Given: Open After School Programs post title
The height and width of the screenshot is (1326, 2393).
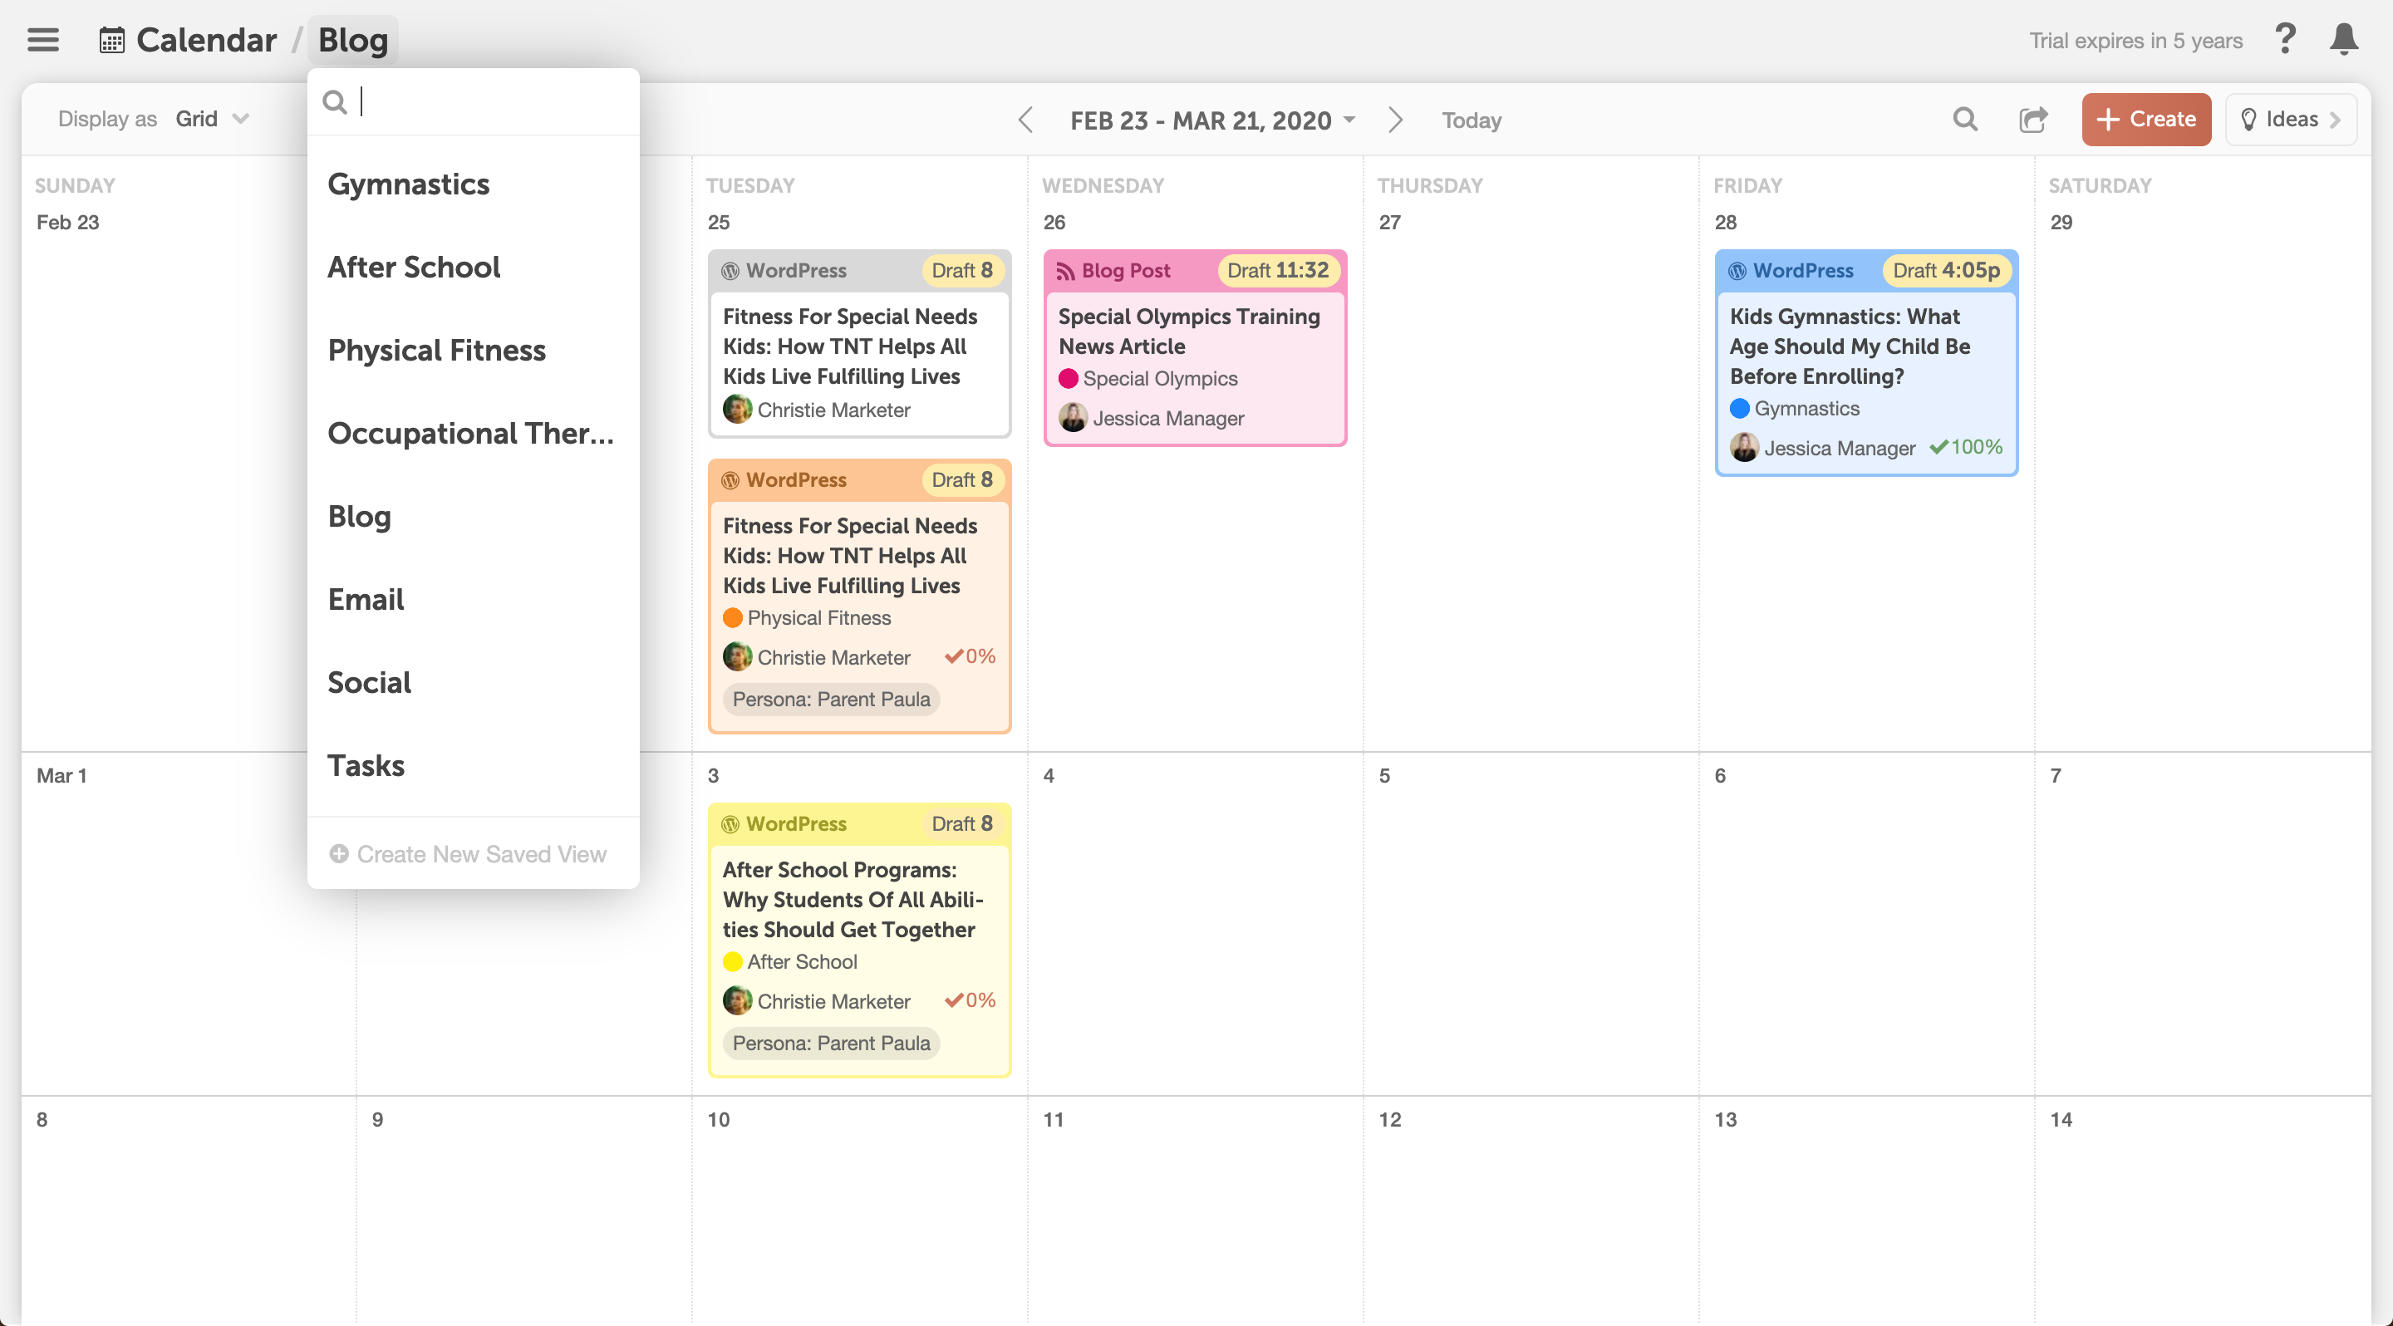Looking at the screenshot, I should click(x=853, y=900).
